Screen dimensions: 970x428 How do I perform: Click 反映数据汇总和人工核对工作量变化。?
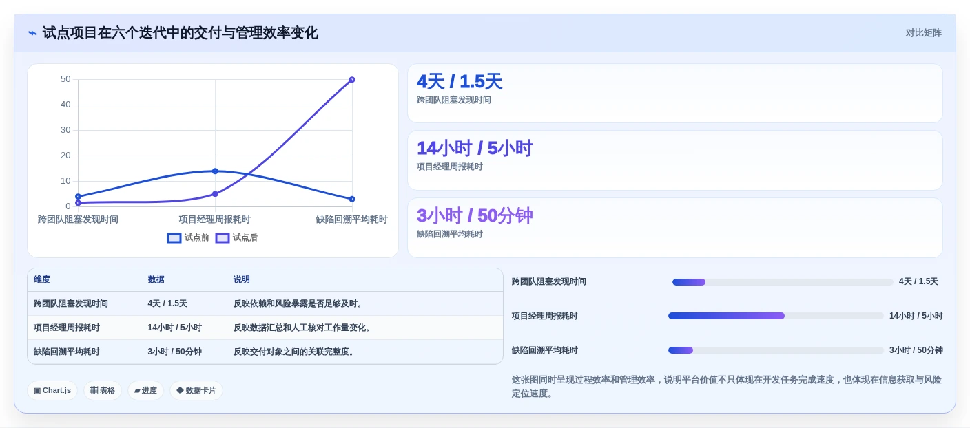(304, 328)
